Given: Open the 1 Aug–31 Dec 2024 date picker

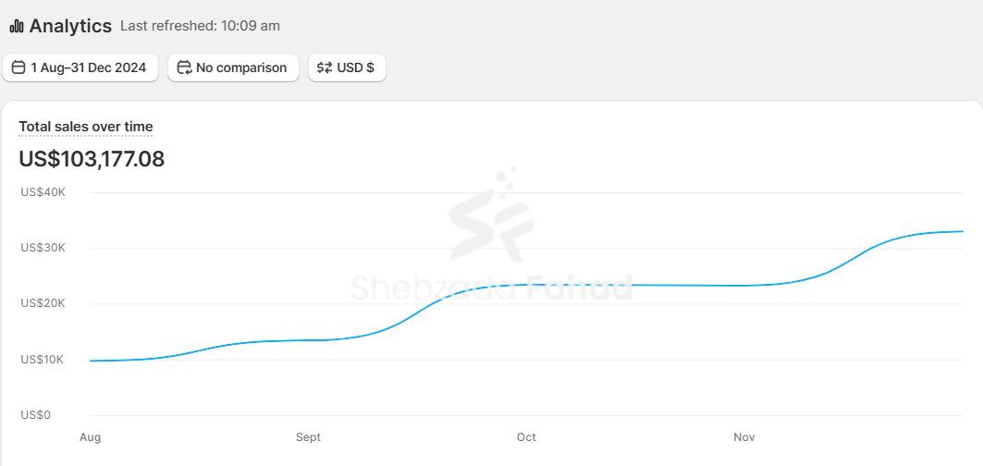Looking at the screenshot, I should [x=80, y=67].
